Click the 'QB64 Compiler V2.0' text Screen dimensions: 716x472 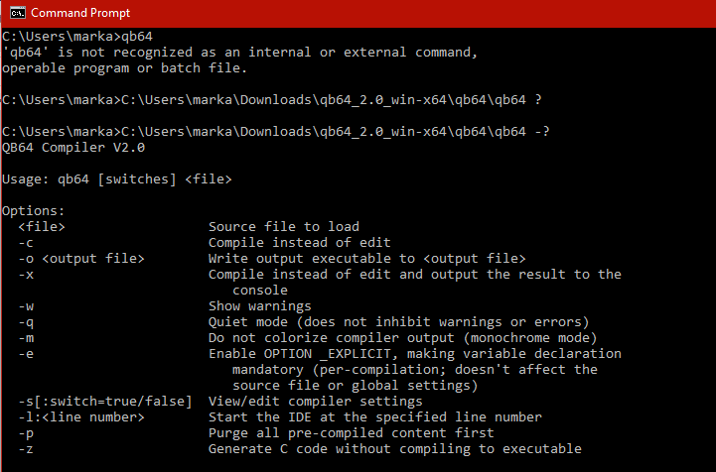73,148
